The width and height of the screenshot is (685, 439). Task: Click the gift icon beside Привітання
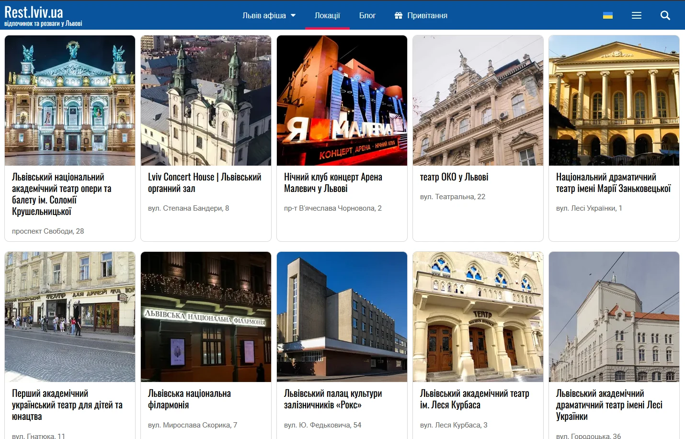[x=398, y=15]
